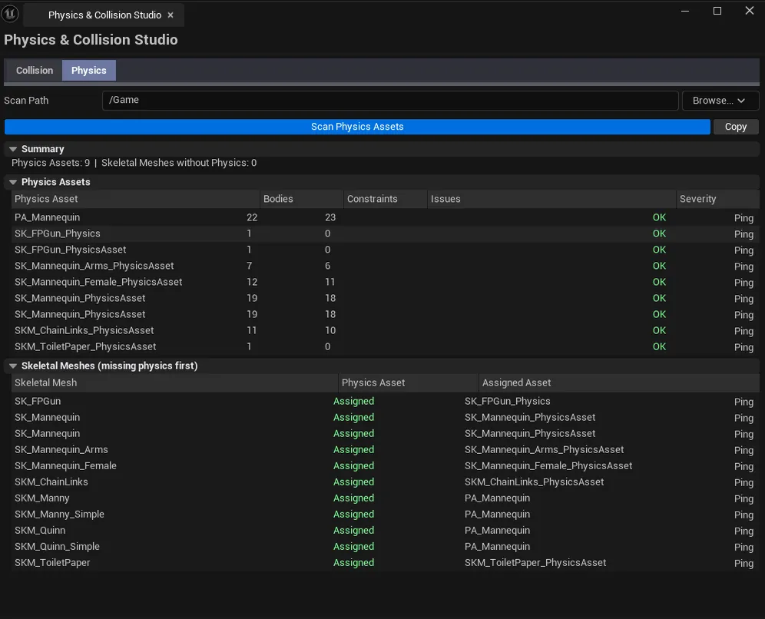Viewport: 765px width, 619px height.
Task: Ping SK_Mannequin_Female_PhysicsAsset in Physics Assets table
Action: [x=743, y=283]
